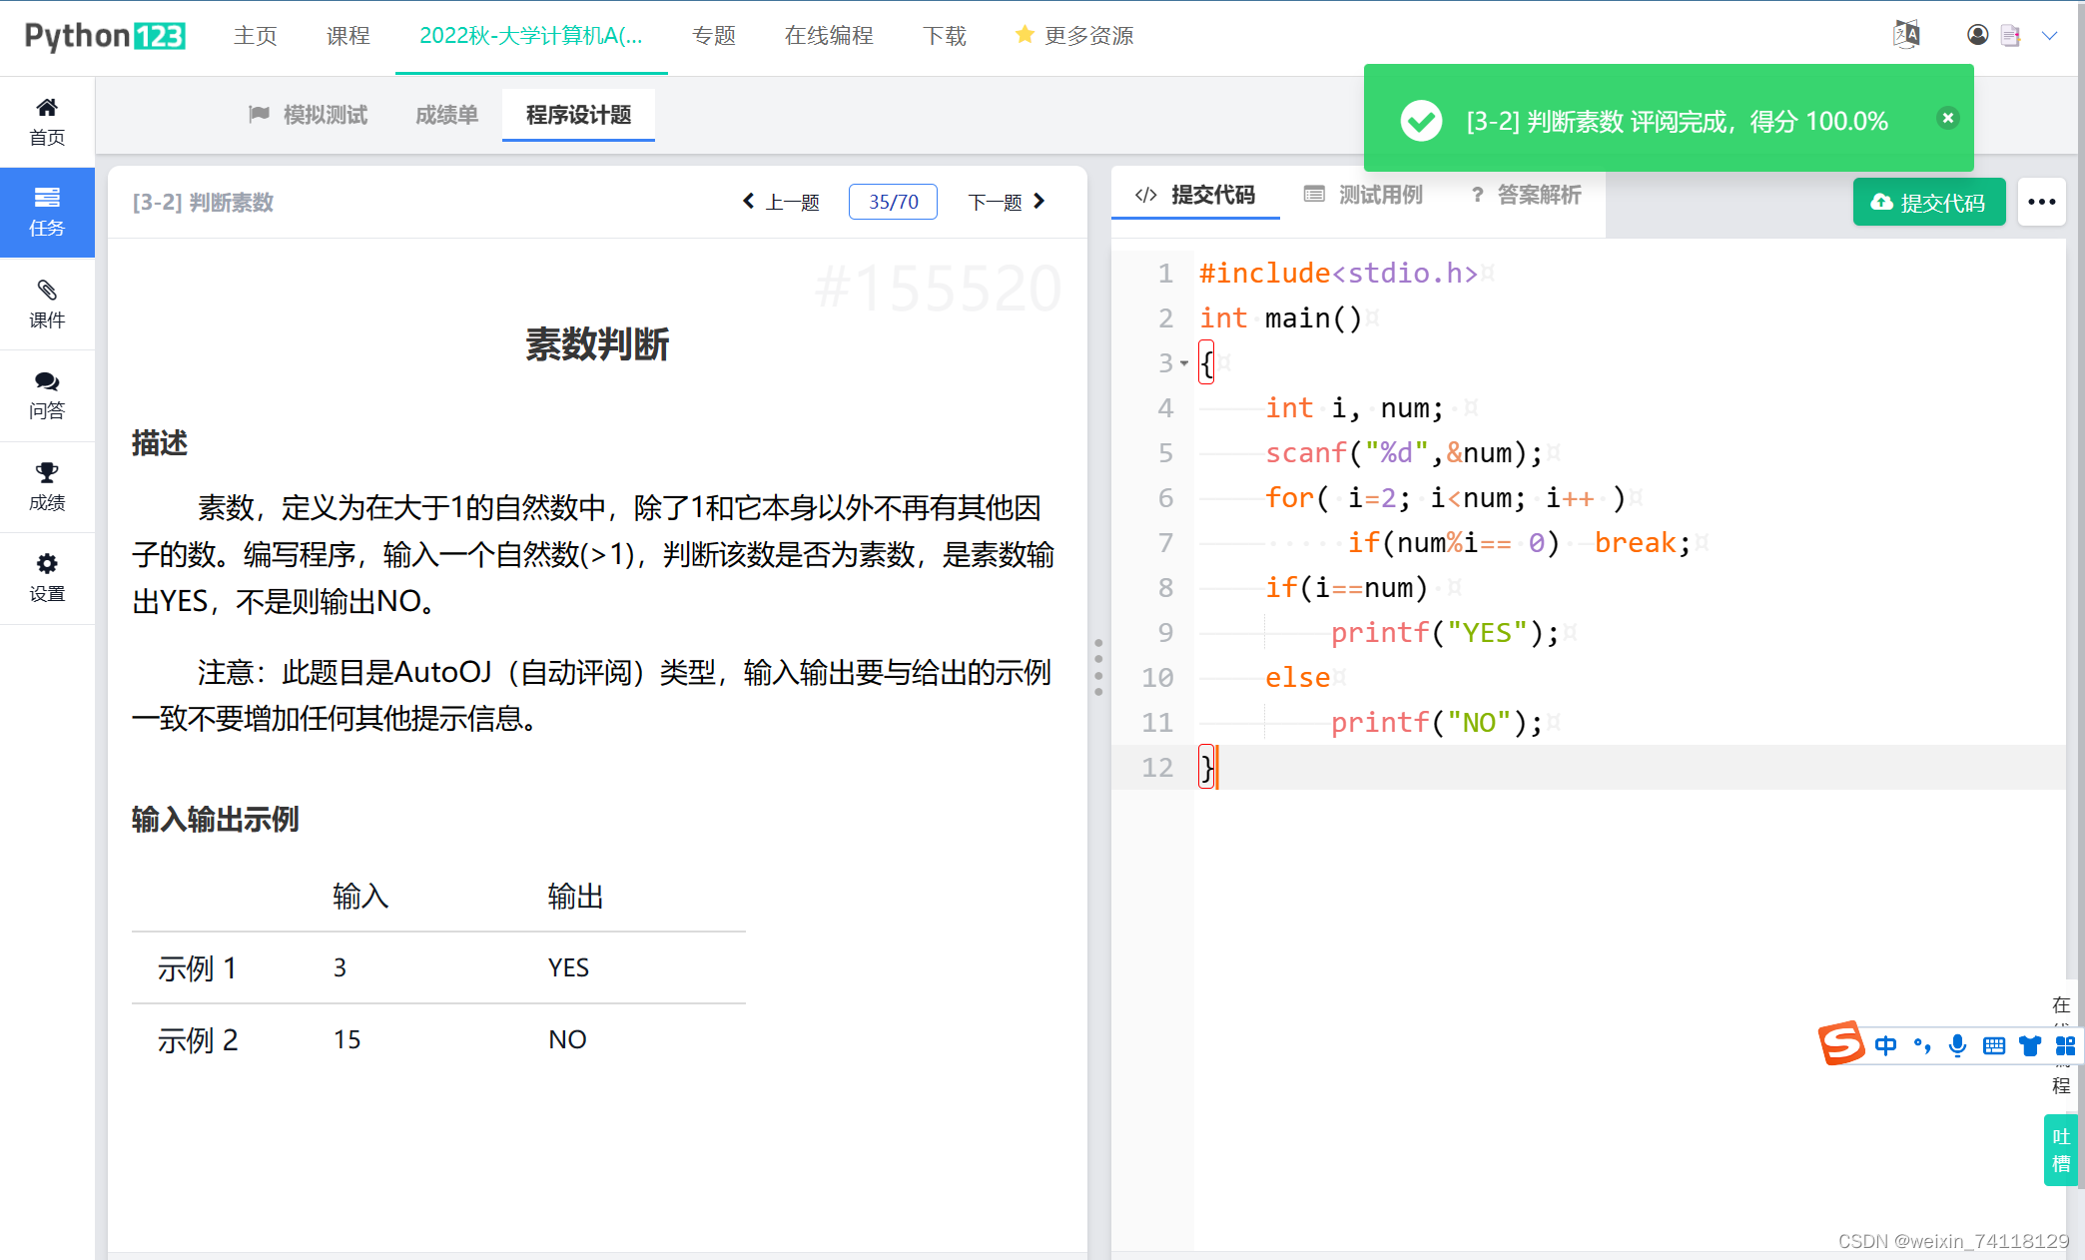Click the code line 12 closing brace
The height and width of the screenshot is (1260, 2085).
[x=1207, y=767]
